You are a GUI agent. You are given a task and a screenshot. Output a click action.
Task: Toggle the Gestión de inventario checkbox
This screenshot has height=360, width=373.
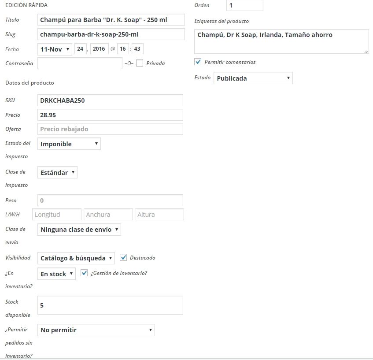click(x=84, y=273)
